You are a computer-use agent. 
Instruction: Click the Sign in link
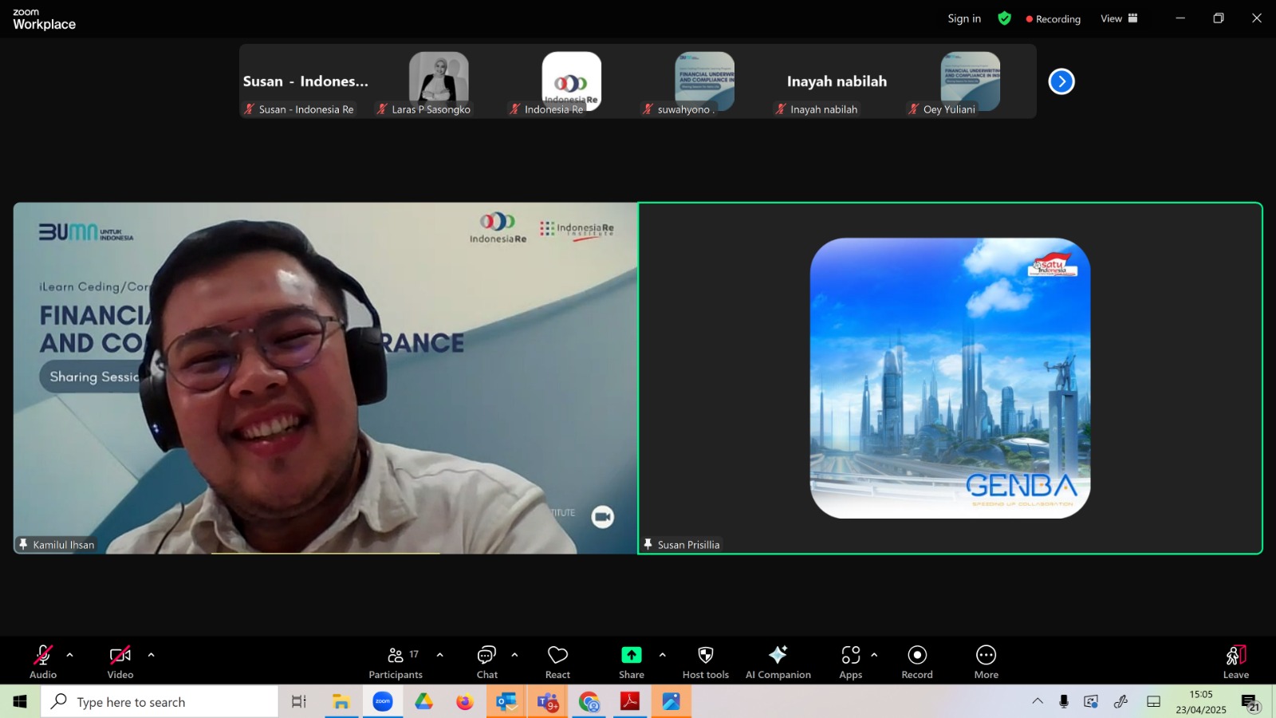pos(964,18)
